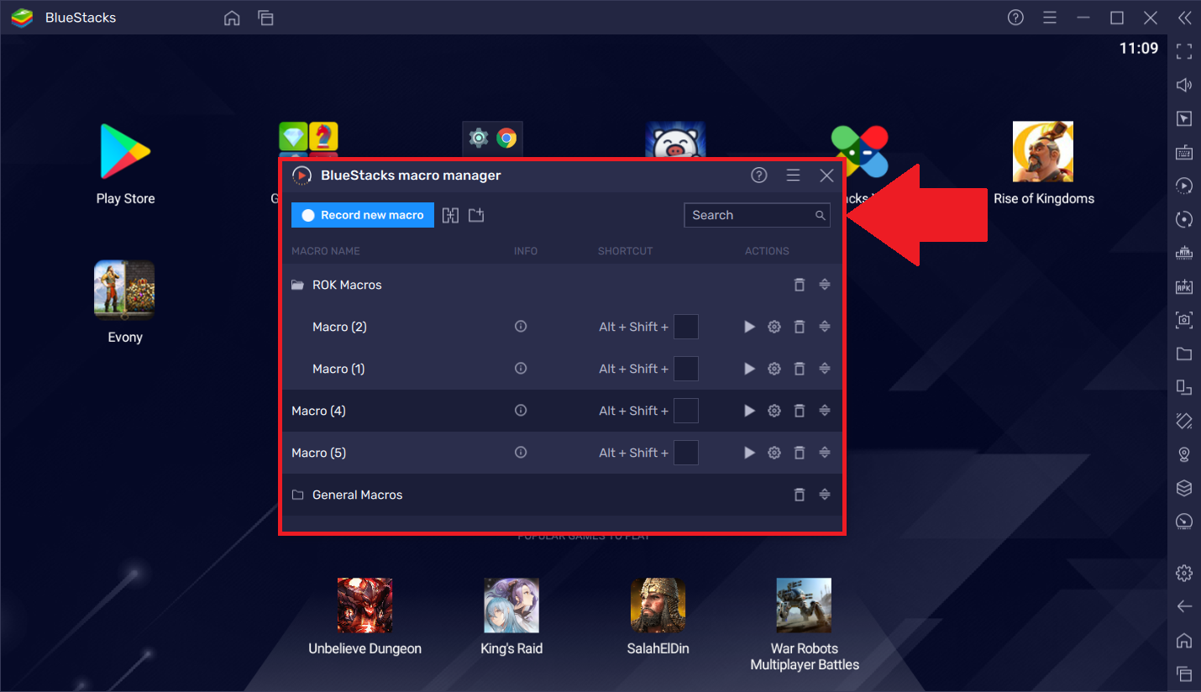
Task: Click BlueStacks home icon in title bar
Action: (x=232, y=18)
